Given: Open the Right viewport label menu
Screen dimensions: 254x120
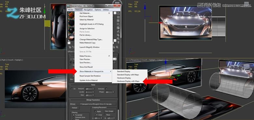Looking at the screenshot, I should tap(4, 60).
